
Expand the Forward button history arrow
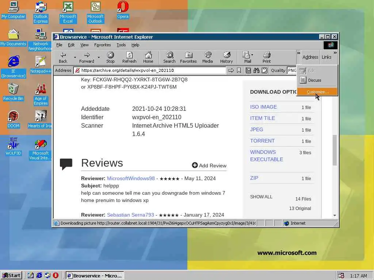[x=99, y=57]
